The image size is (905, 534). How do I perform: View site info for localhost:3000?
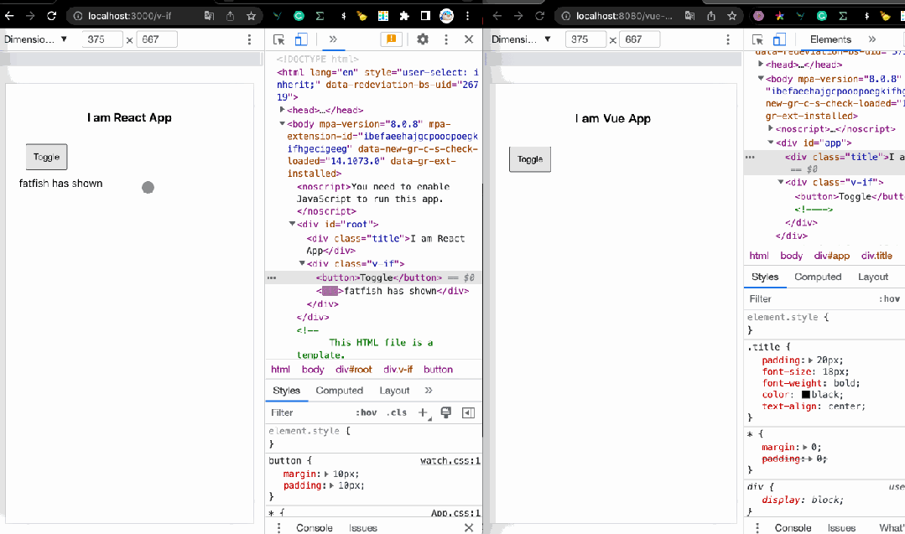pos(78,16)
